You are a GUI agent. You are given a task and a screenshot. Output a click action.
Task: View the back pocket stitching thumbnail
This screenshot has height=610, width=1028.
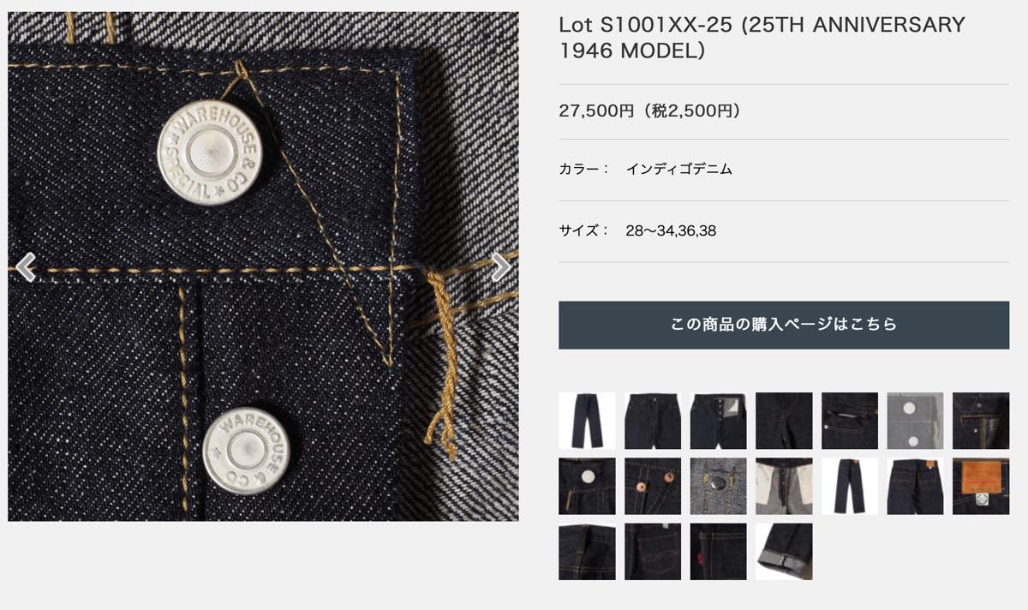pyautogui.click(x=653, y=552)
